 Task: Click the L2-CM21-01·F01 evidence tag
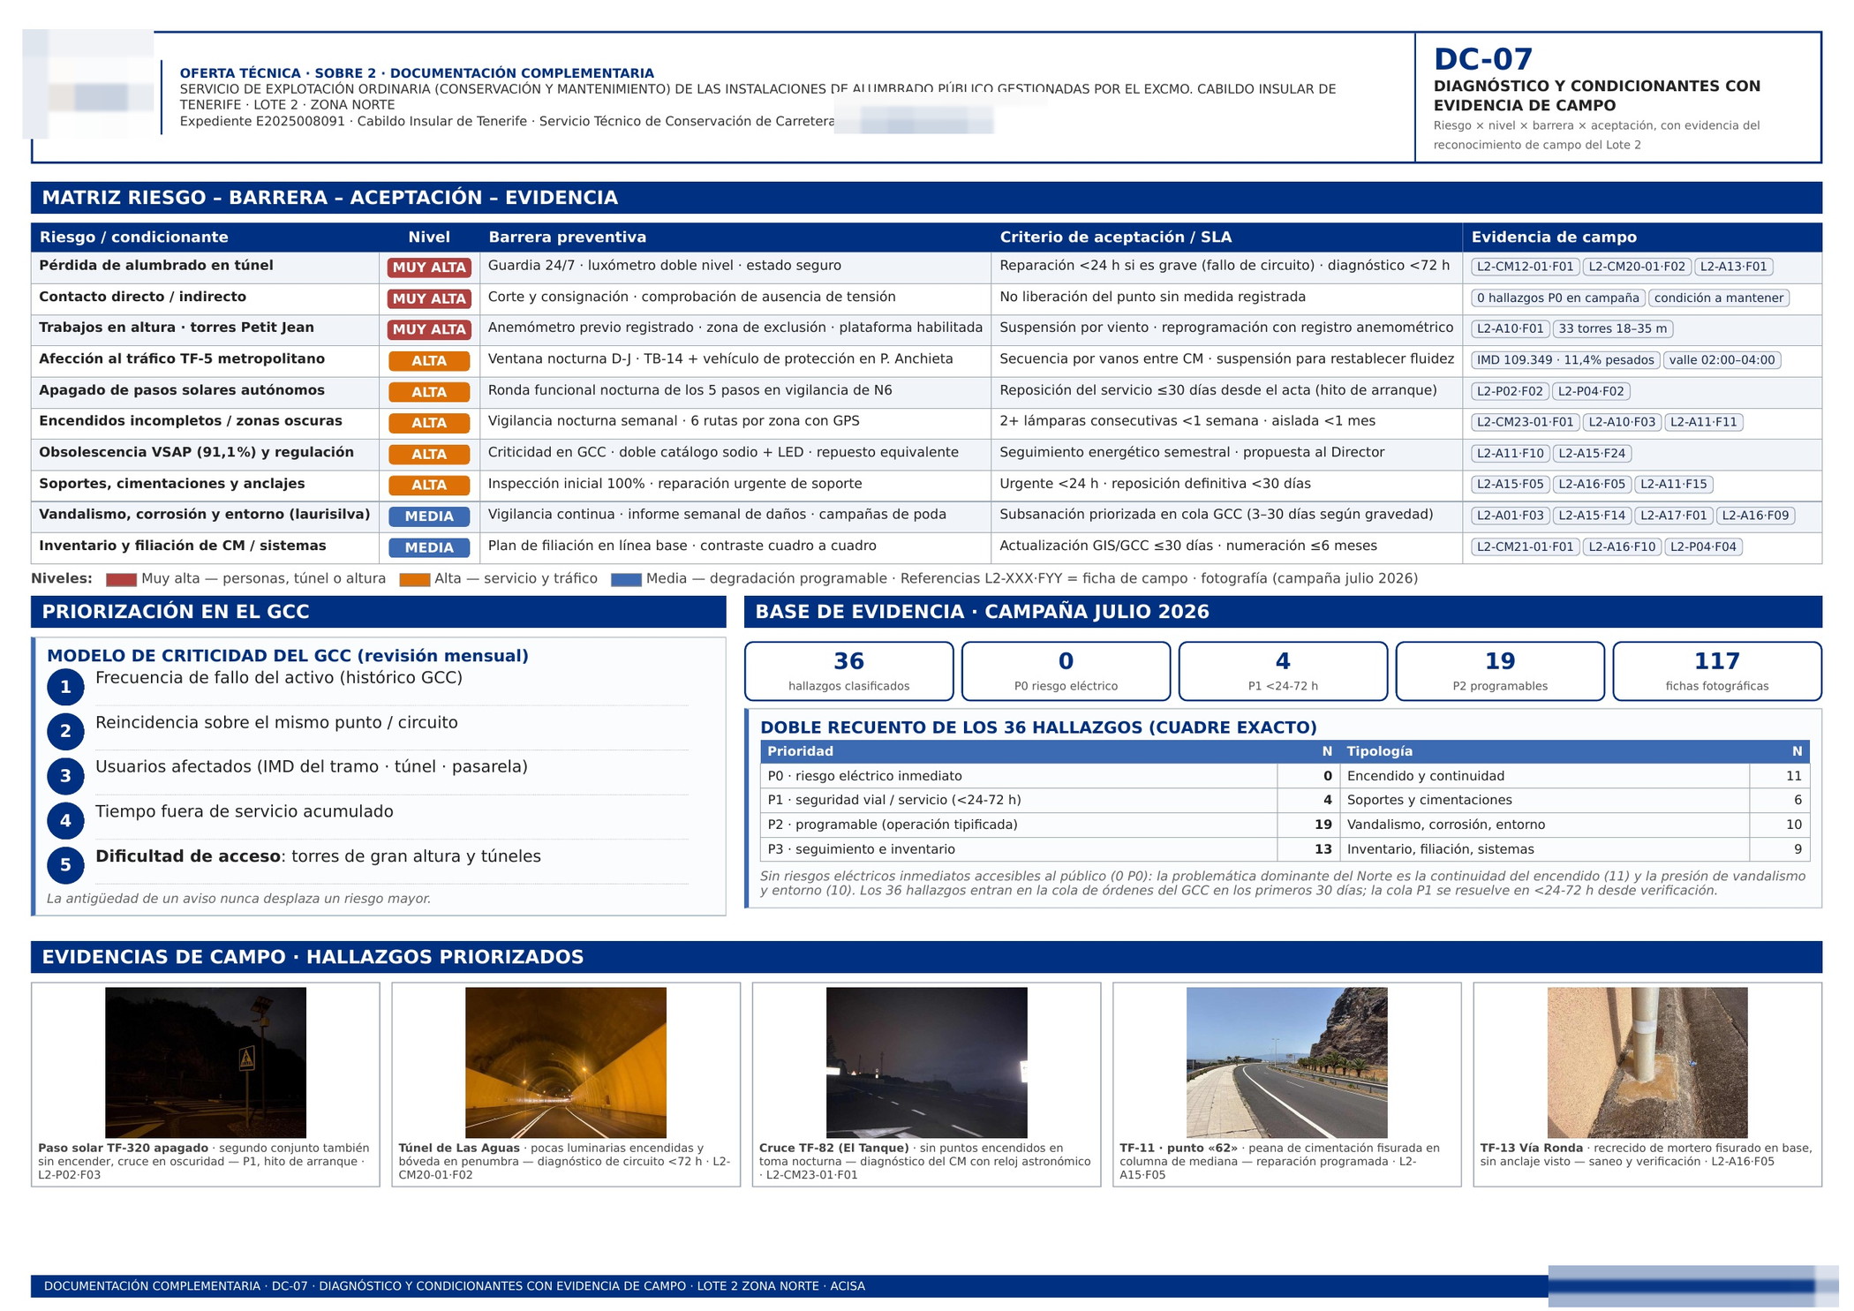(1525, 546)
